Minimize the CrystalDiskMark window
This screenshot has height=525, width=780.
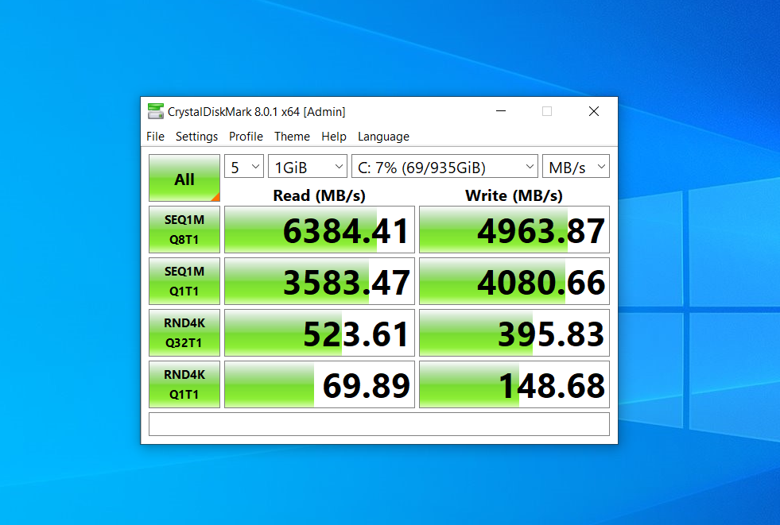coord(501,111)
